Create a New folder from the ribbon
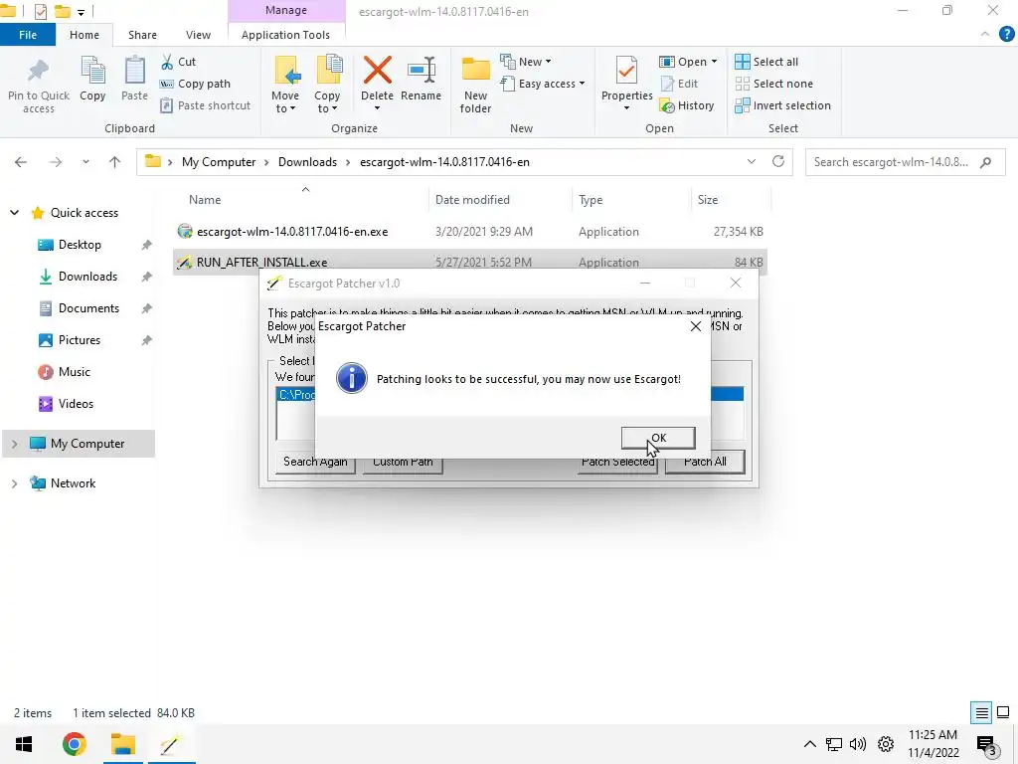The height and width of the screenshot is (764, 1018). click(475, 86)
